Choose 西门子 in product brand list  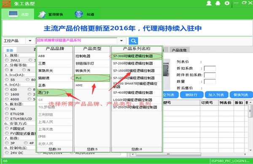click(55, 93)
